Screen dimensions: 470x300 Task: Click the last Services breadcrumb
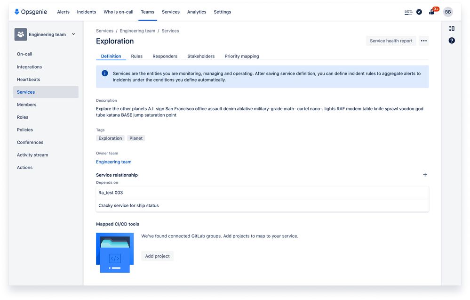[170, 31]
